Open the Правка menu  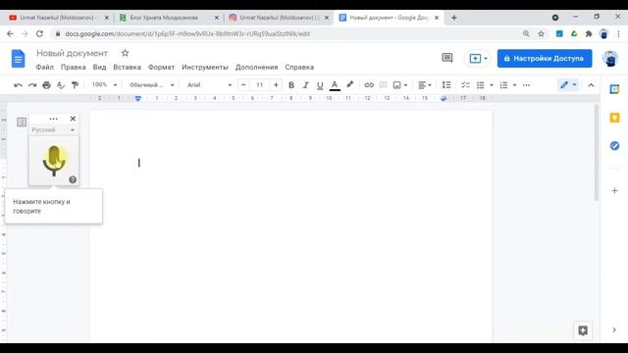74,68
